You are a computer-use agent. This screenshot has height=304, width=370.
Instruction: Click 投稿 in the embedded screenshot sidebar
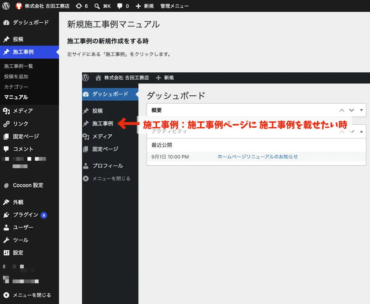pos(97,111)
